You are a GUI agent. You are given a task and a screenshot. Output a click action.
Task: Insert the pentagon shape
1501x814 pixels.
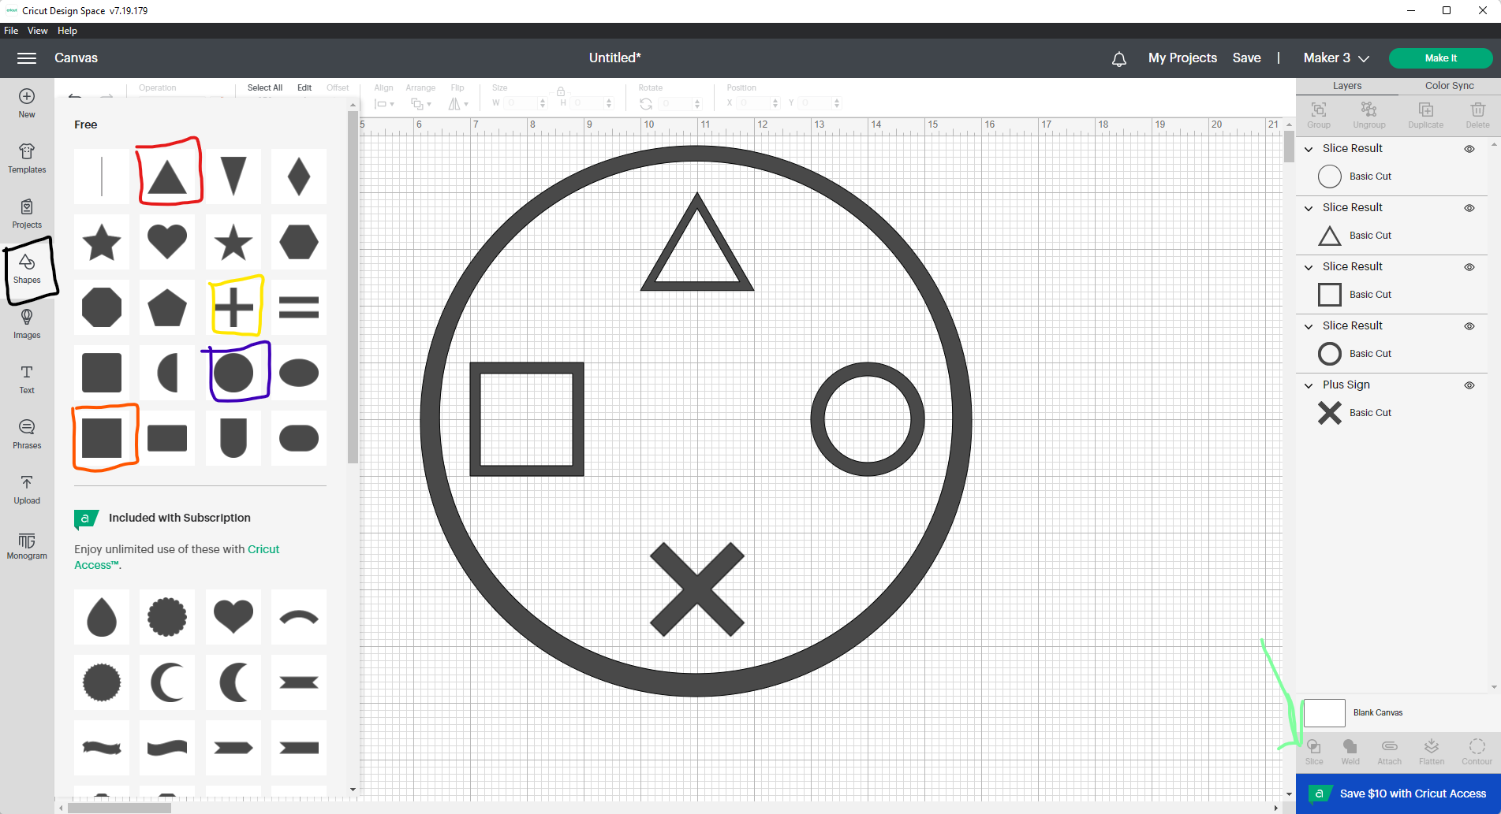click(167, 307)
